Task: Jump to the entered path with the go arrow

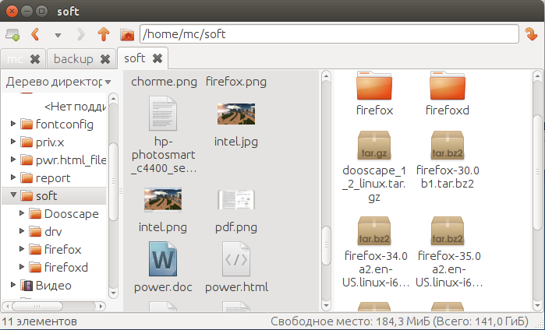Action: (x=531, y=34)
